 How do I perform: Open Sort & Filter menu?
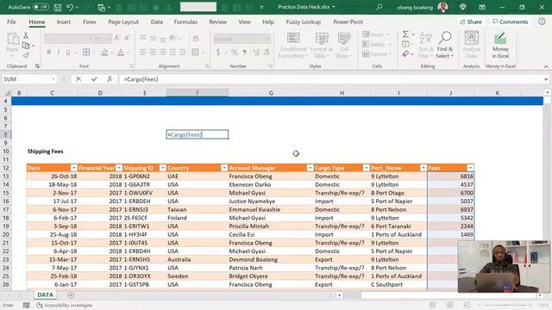pos(426,45)
